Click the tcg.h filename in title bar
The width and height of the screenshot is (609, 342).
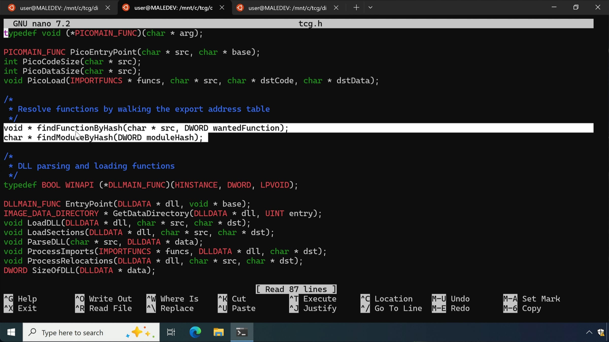310,24
